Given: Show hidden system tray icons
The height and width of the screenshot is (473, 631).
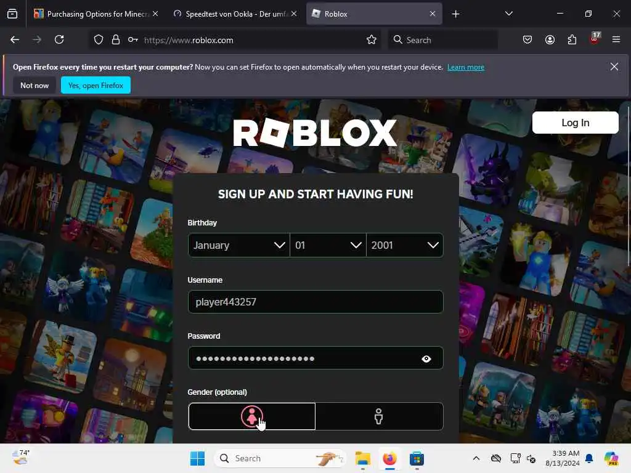Looking at the screenshot, I should pyautogui.click(x=476, y=458).
